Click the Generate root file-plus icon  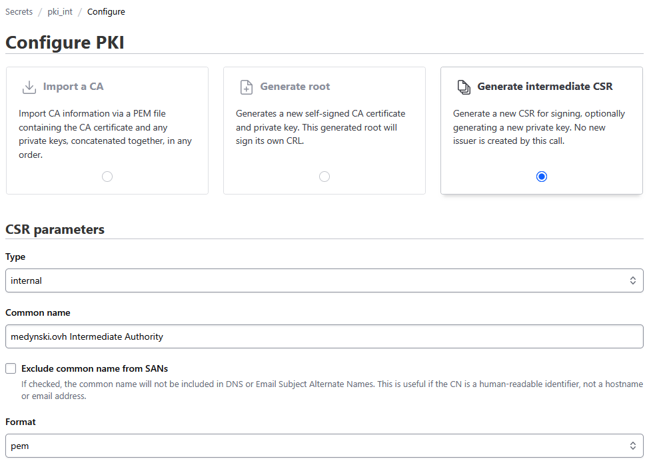(x=247, y=87)
